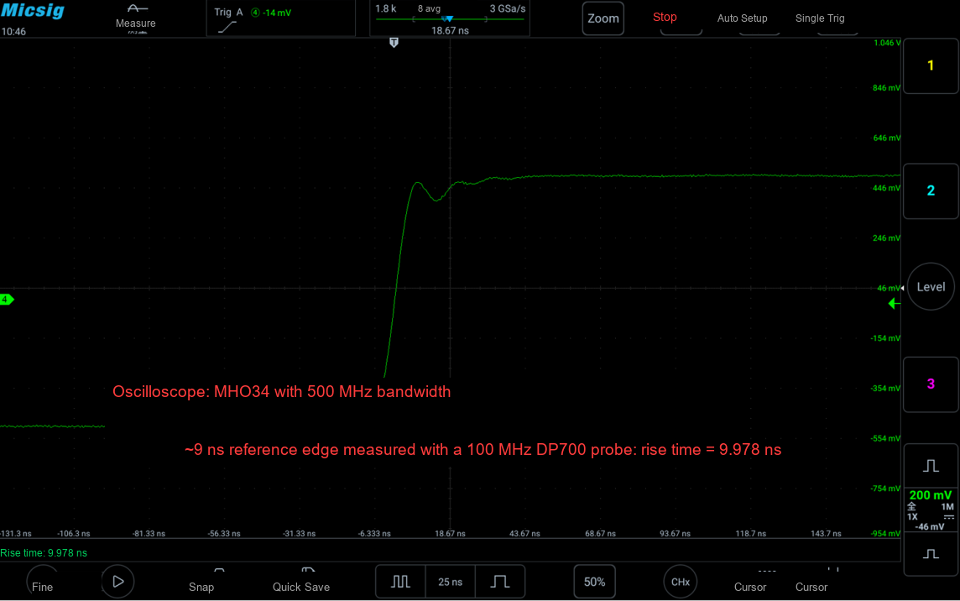The height and width of the screenshot is (601, 960).
Task: Click the Quick Save icon
Action: pos(308,571)
